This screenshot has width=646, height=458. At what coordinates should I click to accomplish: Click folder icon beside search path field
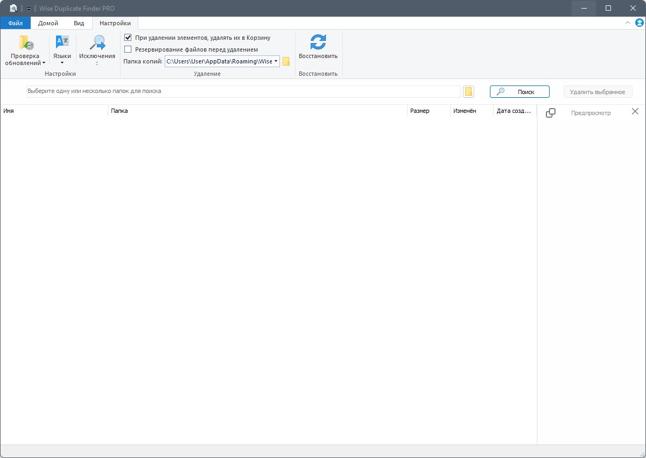pyautogui.click(x=468, y=91)
